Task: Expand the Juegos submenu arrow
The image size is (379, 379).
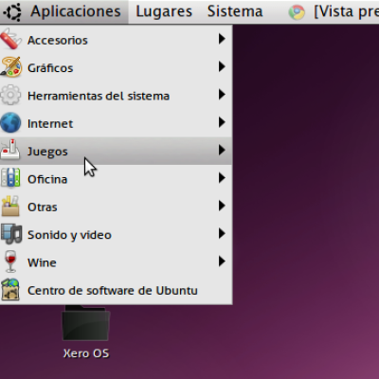Action: [x=222, y=150]
